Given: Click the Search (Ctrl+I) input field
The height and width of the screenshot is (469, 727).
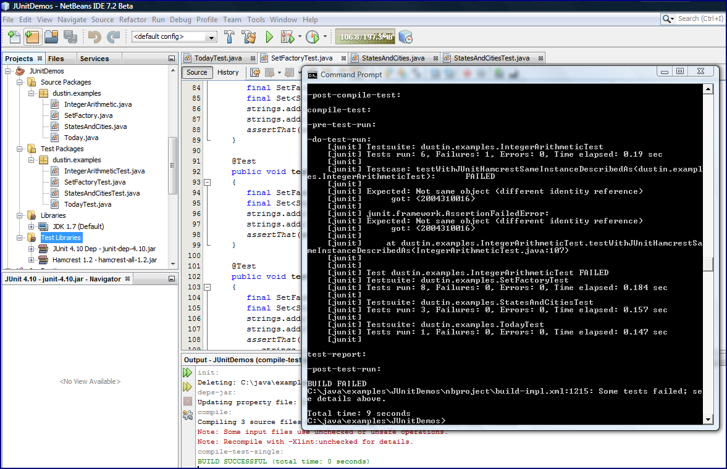Looking at the screenshot, I should 700,19.
